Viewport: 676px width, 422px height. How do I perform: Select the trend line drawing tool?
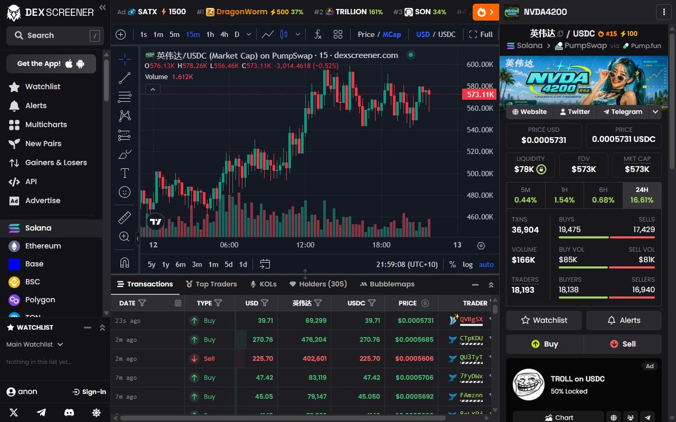point(124,78)
